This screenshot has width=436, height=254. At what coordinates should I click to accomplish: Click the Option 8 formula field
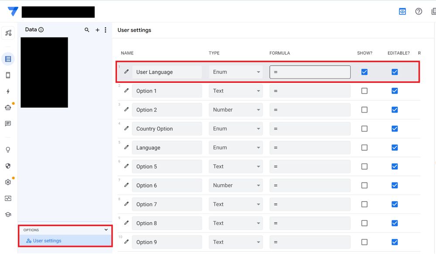click(310, 223)
